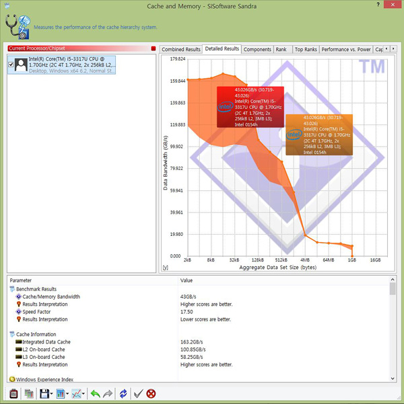The width and height of the screenshot is (404, 404).
Task: Click the results list scrollbar thumb
Action: point(393,289)
